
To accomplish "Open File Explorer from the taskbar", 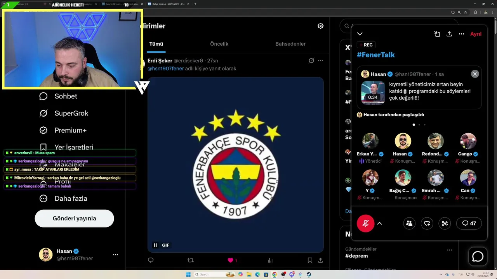I will 249,274.
